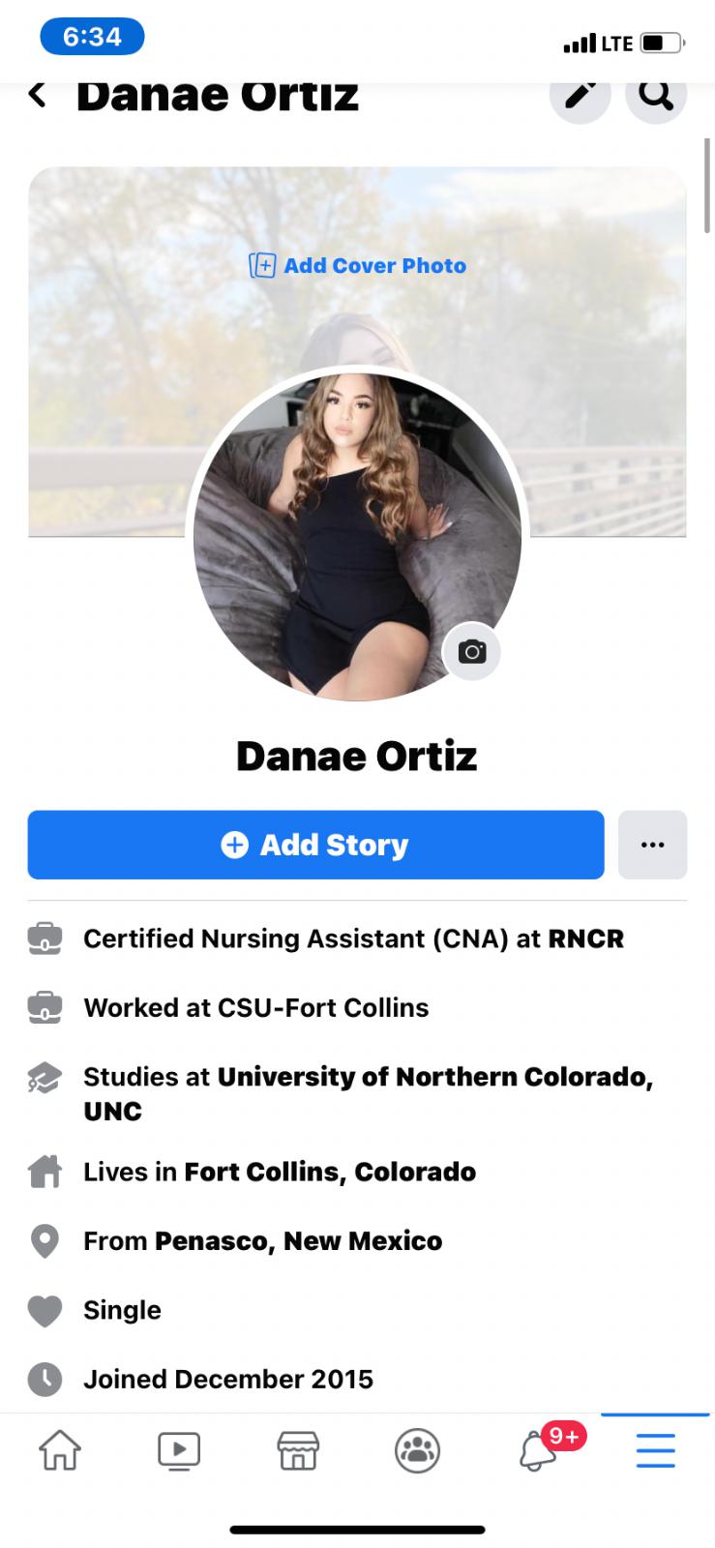715x1548 pixels.
Task: Tap the Add Story button
Action: point(315,845)
